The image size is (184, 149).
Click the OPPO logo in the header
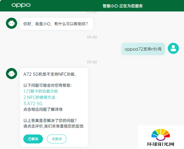[x=21, y=5]
